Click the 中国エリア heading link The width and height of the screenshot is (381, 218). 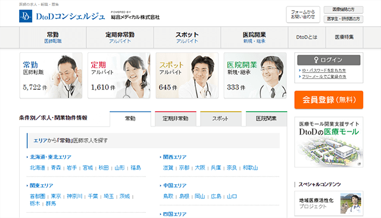174,186
